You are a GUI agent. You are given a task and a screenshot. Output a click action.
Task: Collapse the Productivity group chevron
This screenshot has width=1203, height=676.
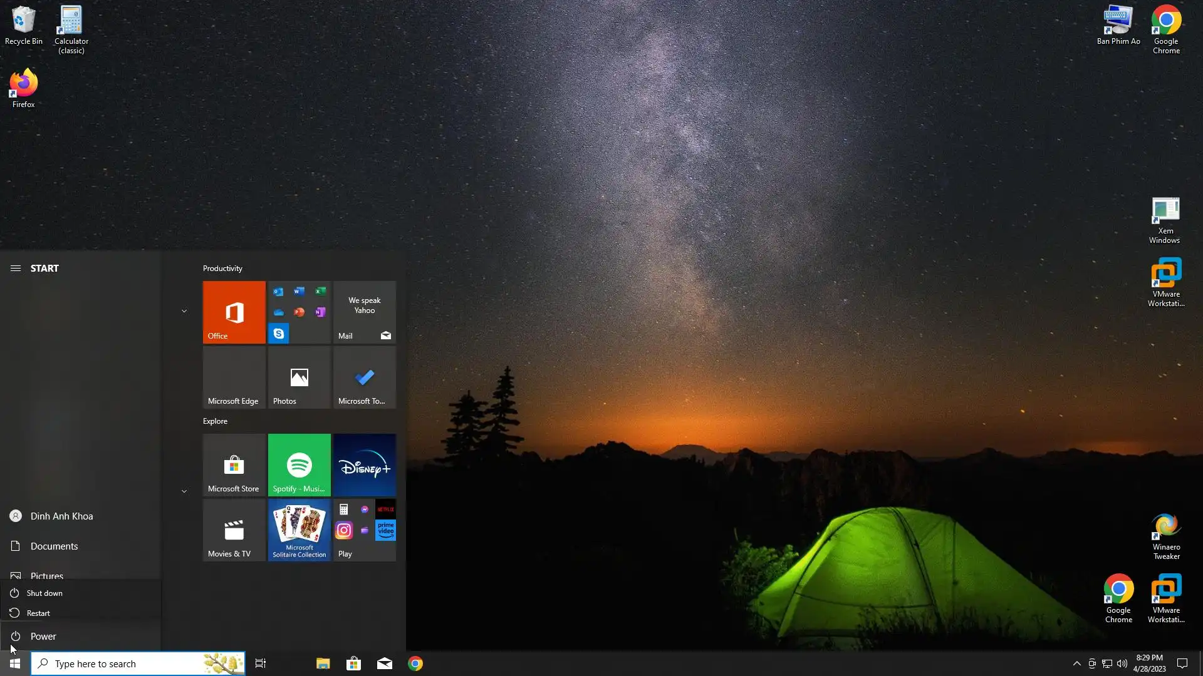coord(184,311)
